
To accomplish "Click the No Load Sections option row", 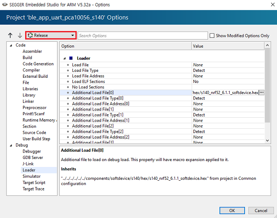I will (162, 87).
